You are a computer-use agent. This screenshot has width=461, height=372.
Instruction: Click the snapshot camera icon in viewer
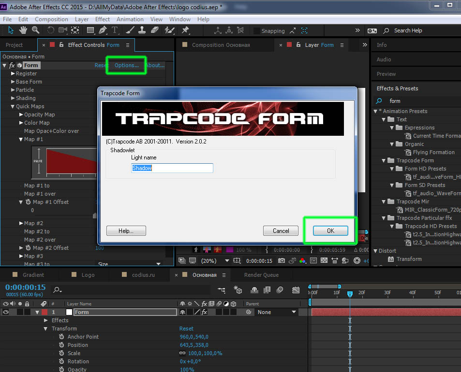tap(282, 261)
